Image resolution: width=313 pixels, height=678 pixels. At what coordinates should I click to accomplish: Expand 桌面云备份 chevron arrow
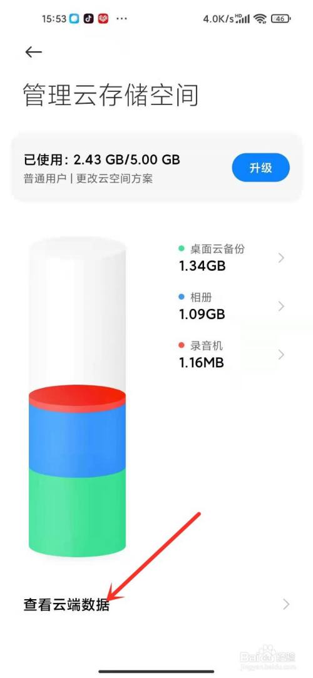coord(282,258)
